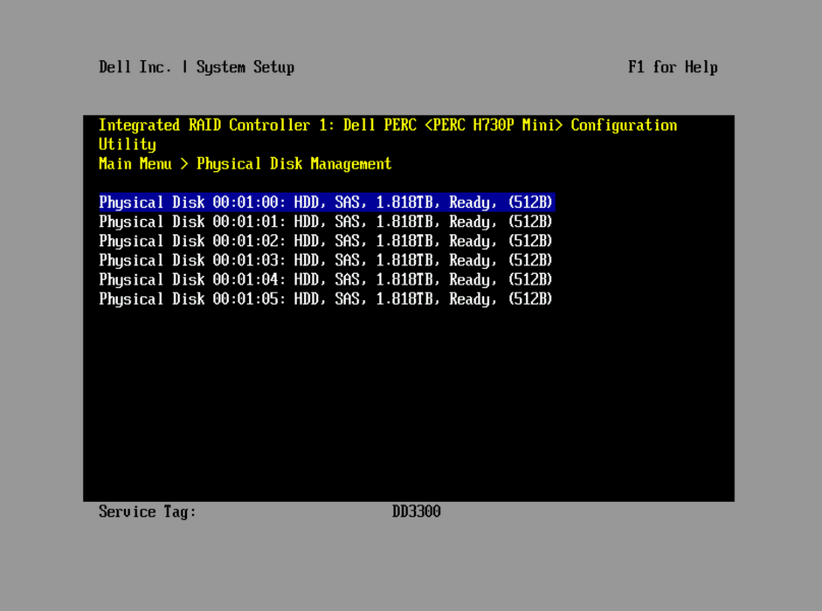Click the System Setup header text
This screenshot has height=611, width=822.
245,67
